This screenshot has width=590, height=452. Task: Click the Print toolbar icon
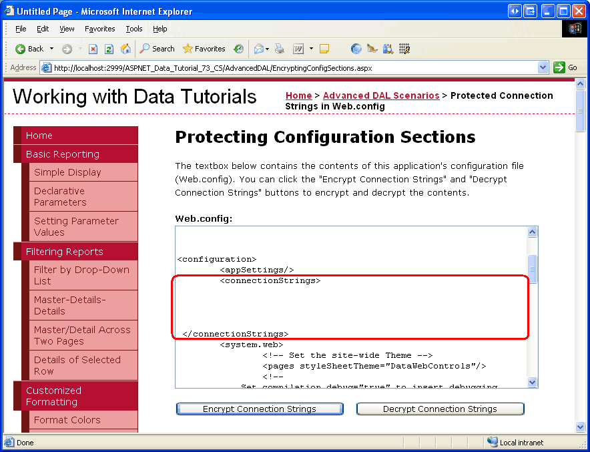[x=280, y=49]
